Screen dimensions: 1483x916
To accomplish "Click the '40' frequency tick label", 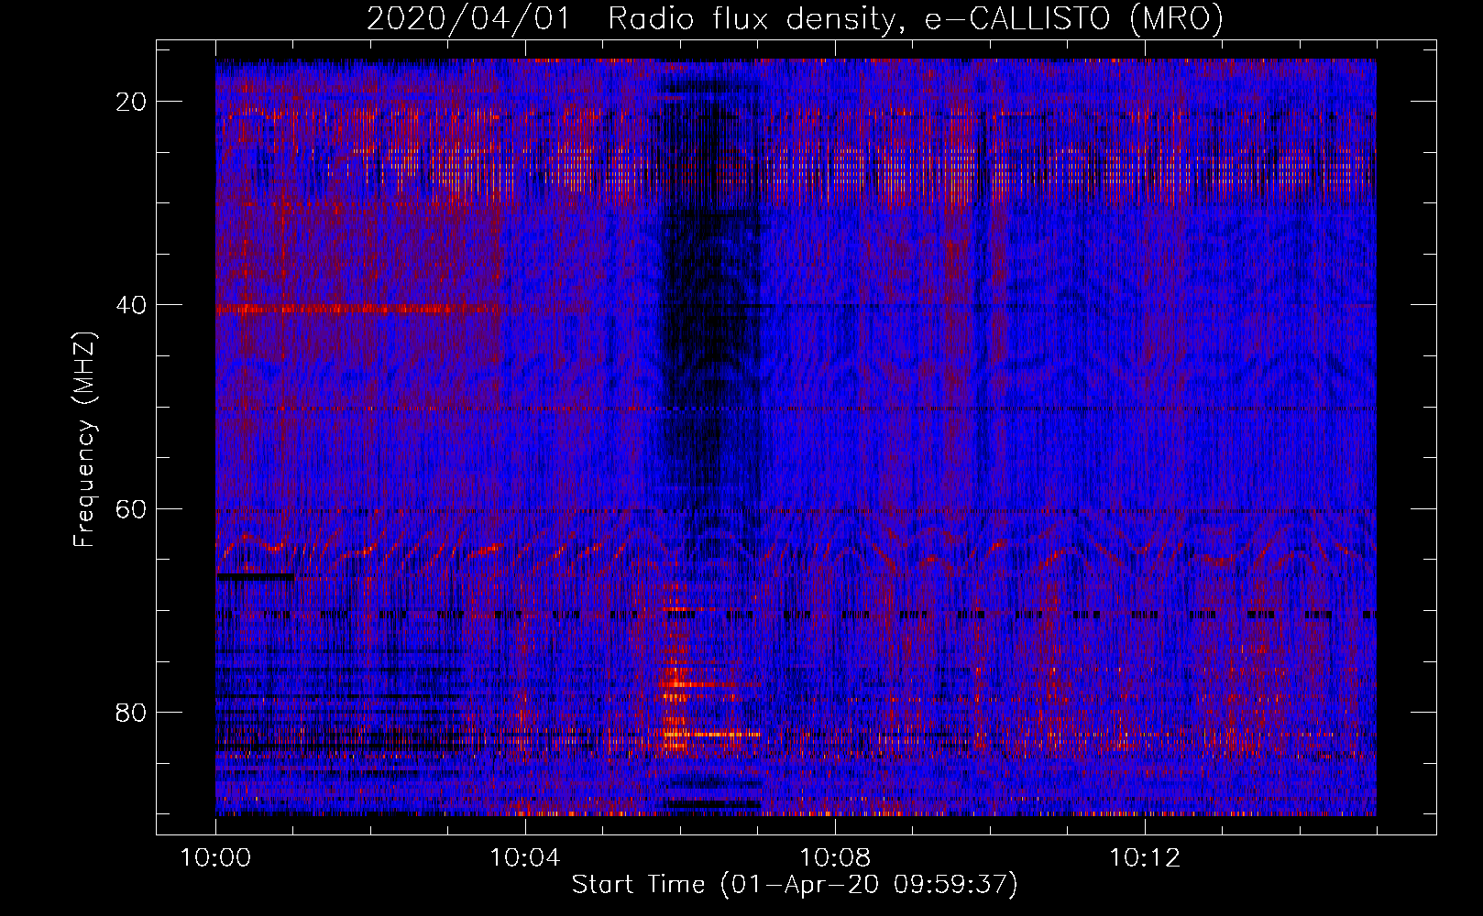I will 131,305.
